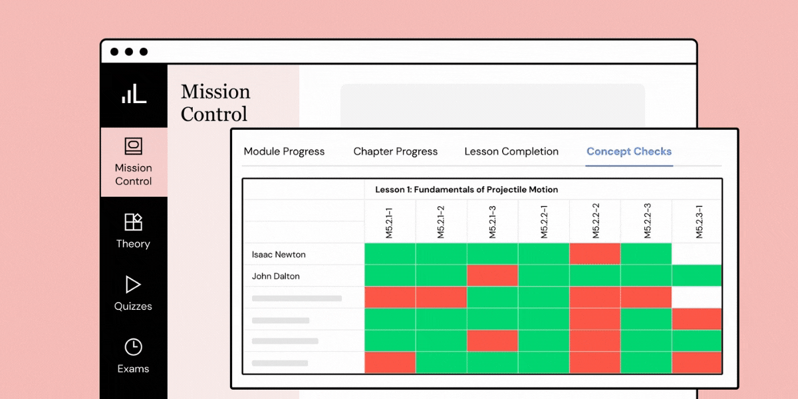Click Isaac Newton's red M5.2.2-2 cell
Screen dimensions: 798x399
coord(595,254)
